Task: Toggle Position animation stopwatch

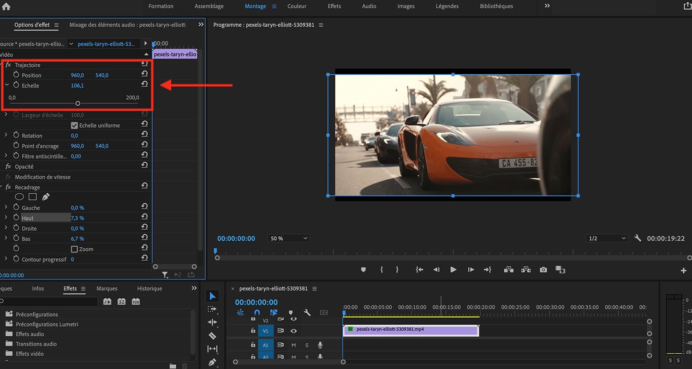Action: 16,75
